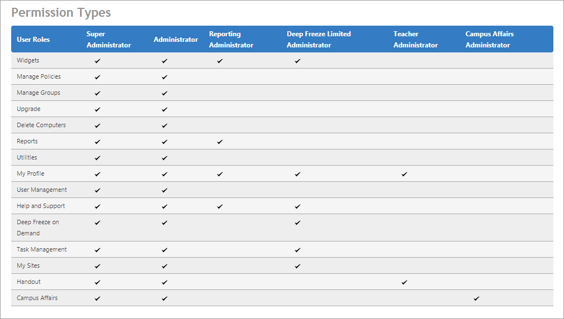Viewport: 564px width, 319px height.
Task: Select the Upgrade row label
Action: tap(29, 109)
